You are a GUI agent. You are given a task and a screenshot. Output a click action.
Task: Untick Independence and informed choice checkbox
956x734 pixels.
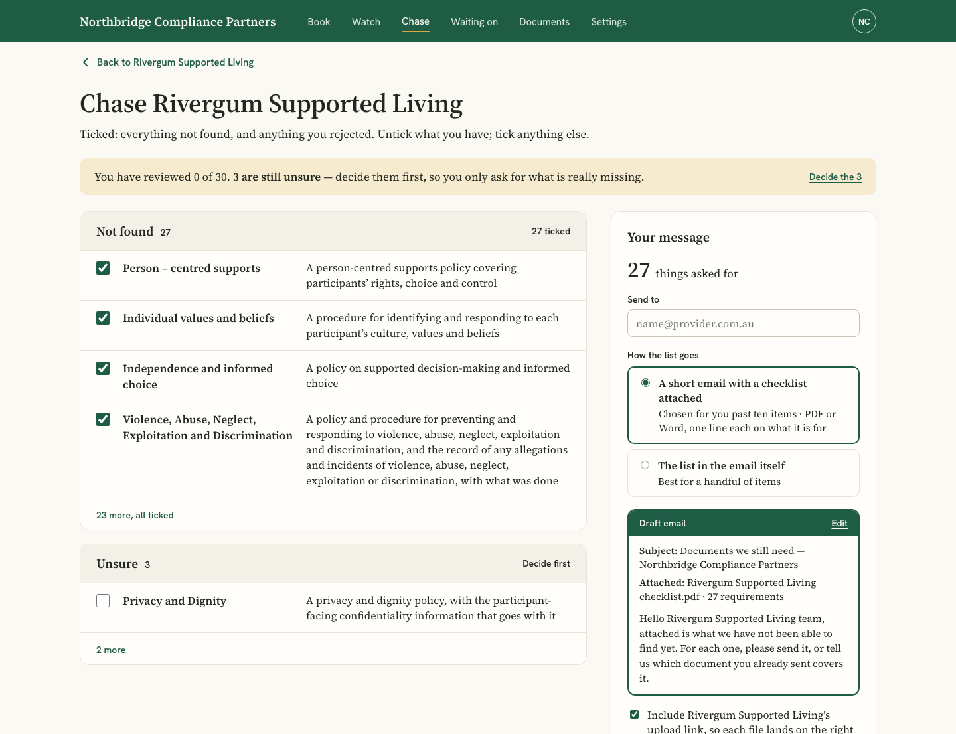pyautogui.click(x=103, y=368)
